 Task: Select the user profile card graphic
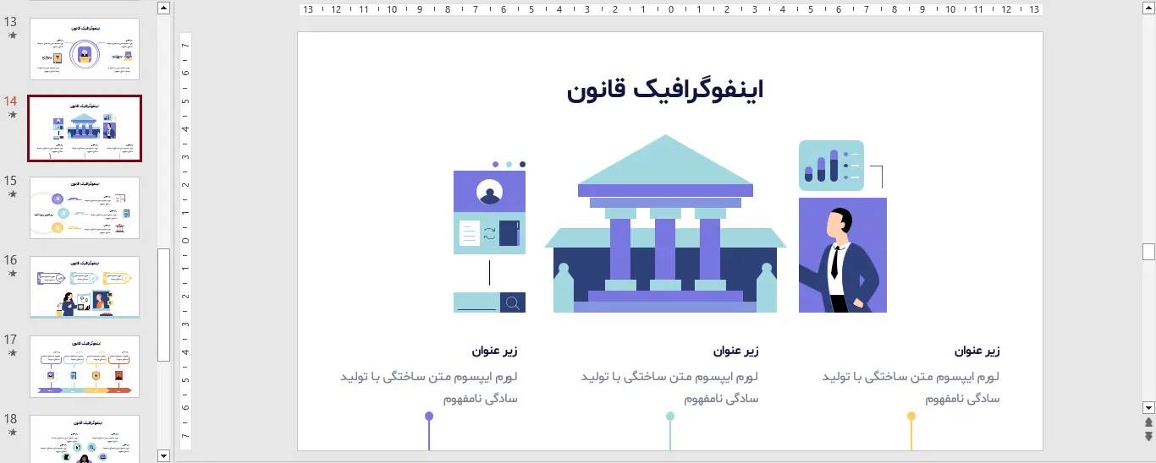(489, 212)
